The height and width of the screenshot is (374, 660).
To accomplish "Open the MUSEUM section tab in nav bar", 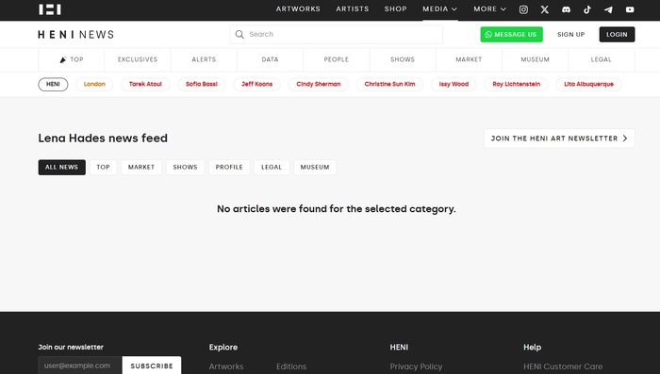I will [x=535, y=59].
